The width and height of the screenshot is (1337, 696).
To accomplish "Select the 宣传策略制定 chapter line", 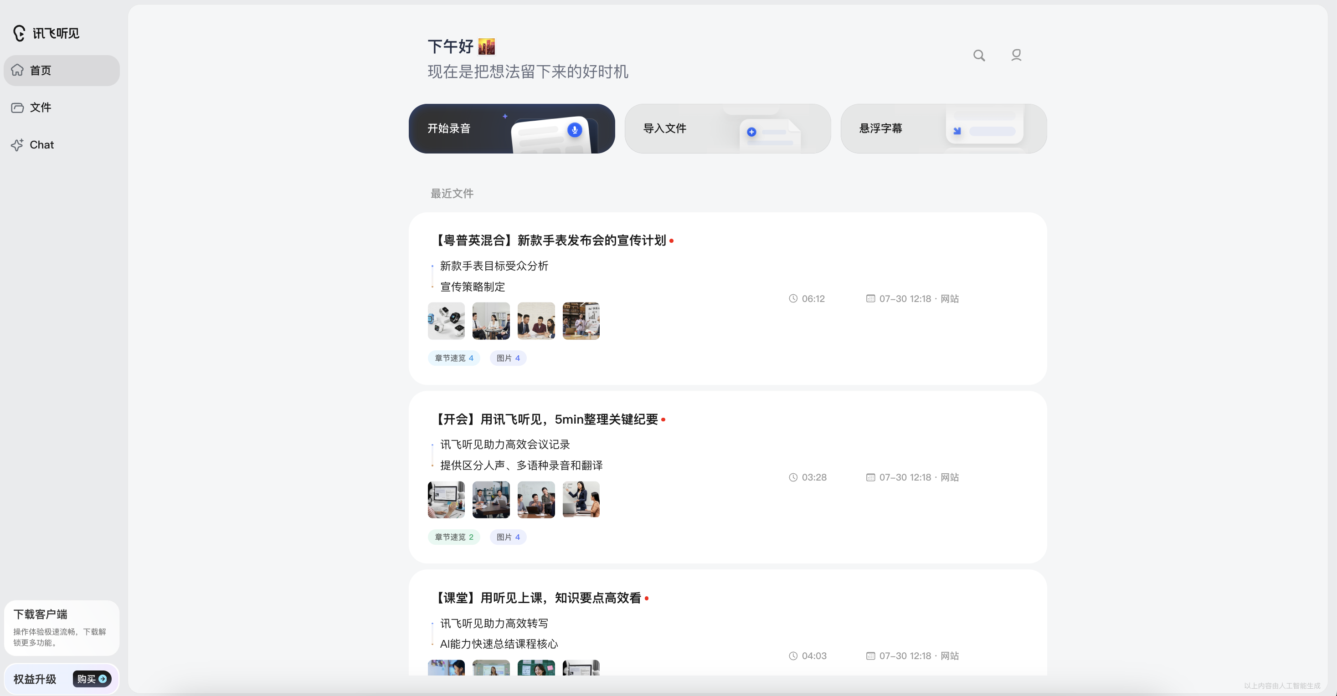I will tap(472, 287).
